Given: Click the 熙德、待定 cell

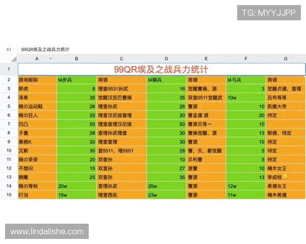Looking at the screenshot, I should coord(286,133).
